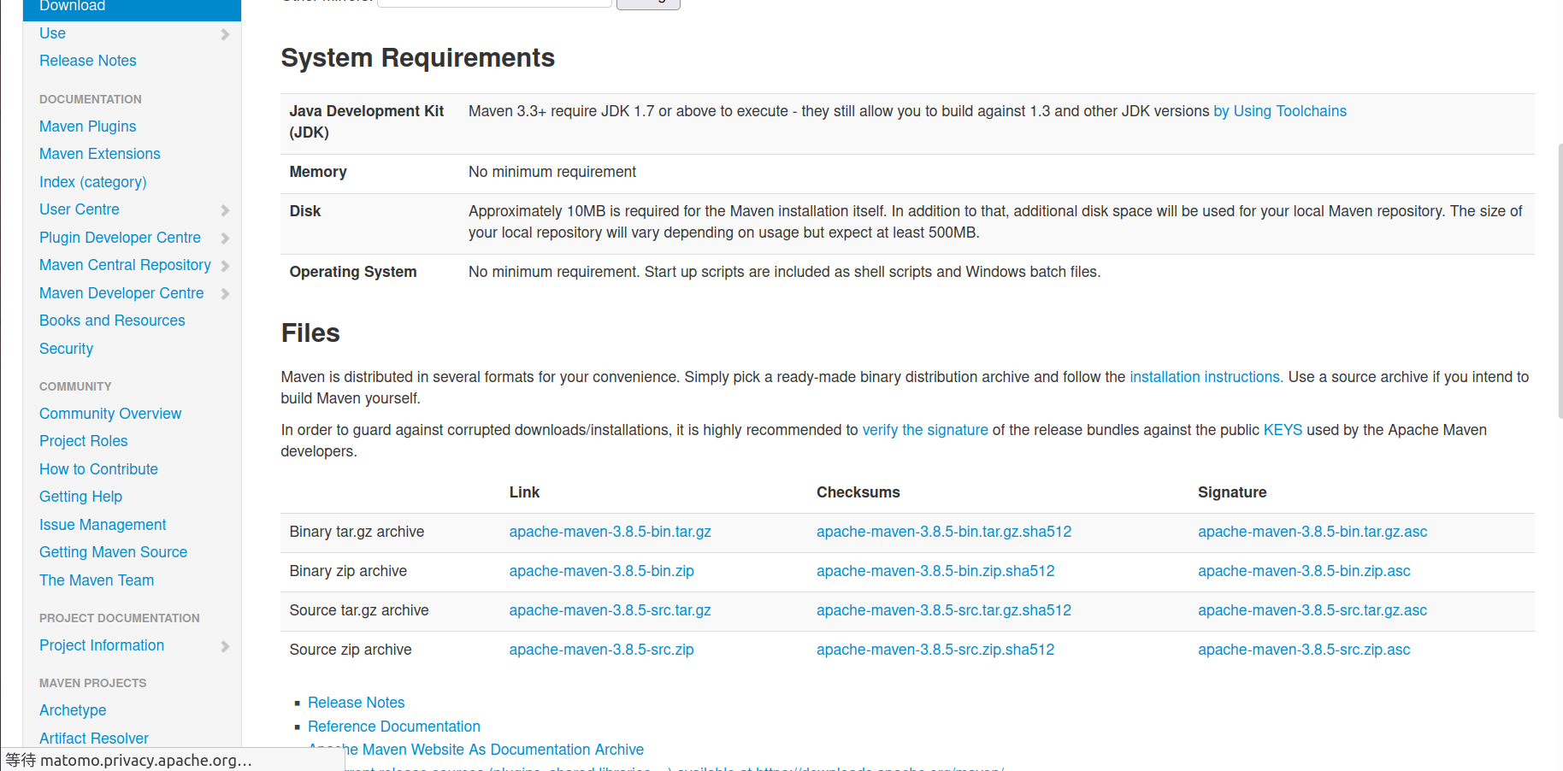The image size is (1563, 771).
Task: Expand the Maven Developer Centre chevron
Action: (x=226, y=294)
